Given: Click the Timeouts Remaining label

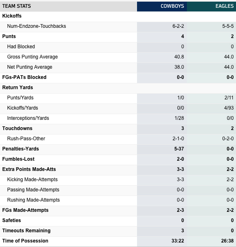Looking at the screenshot, I should tap(26, 231).
